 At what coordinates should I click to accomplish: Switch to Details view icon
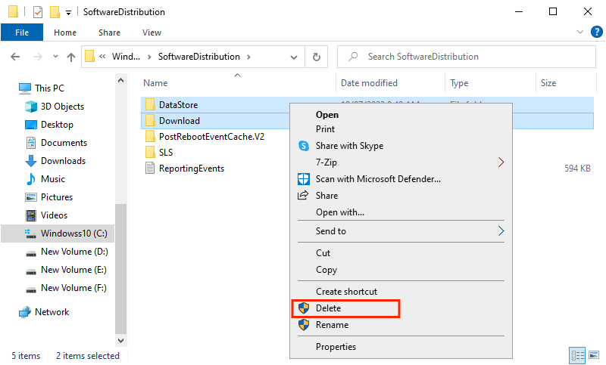(x=577, y=355)
